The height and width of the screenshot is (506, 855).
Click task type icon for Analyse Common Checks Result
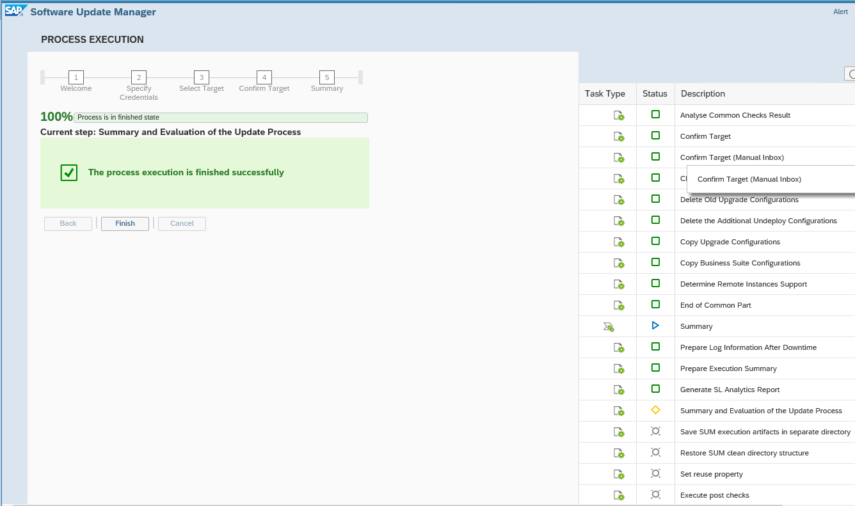click(x=619, y=116)
